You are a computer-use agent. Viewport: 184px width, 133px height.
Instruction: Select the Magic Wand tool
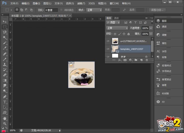point(5,38)
